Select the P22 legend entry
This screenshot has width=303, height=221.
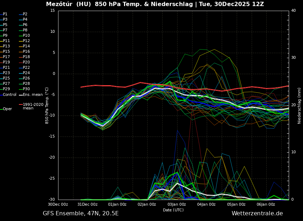click(x=26, y=68)
